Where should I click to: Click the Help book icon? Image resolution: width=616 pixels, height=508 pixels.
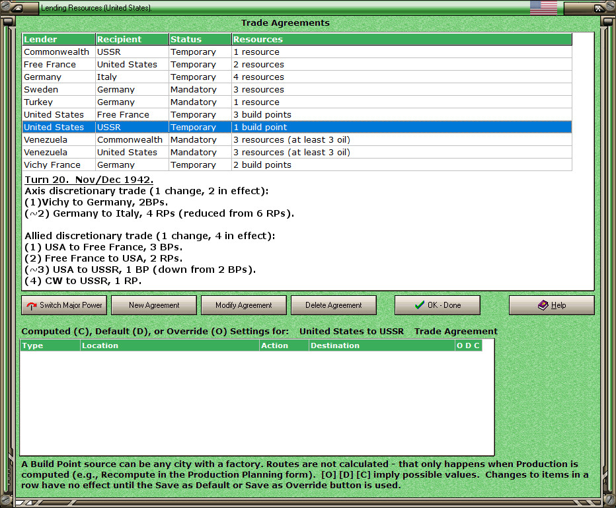coord(543,305)
